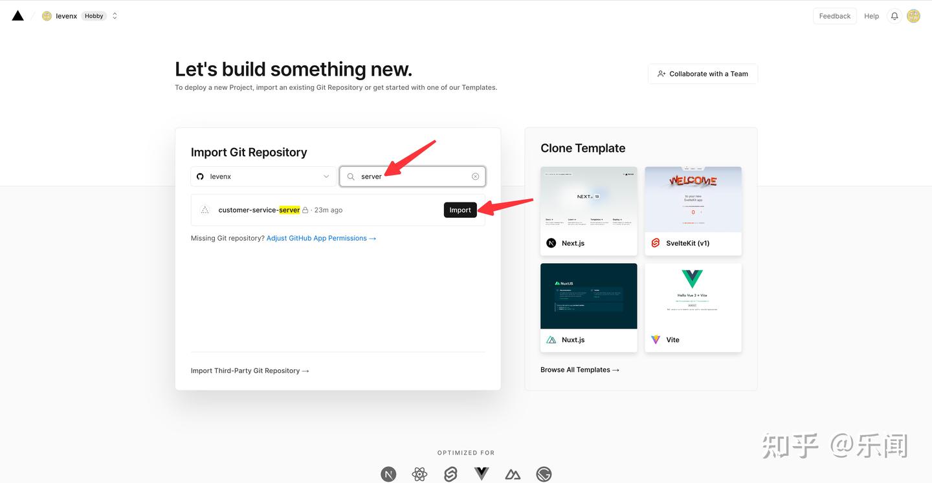The image size is (932, 483).
Task: Focus the repository search input field
Action: [x=413, y=177]
